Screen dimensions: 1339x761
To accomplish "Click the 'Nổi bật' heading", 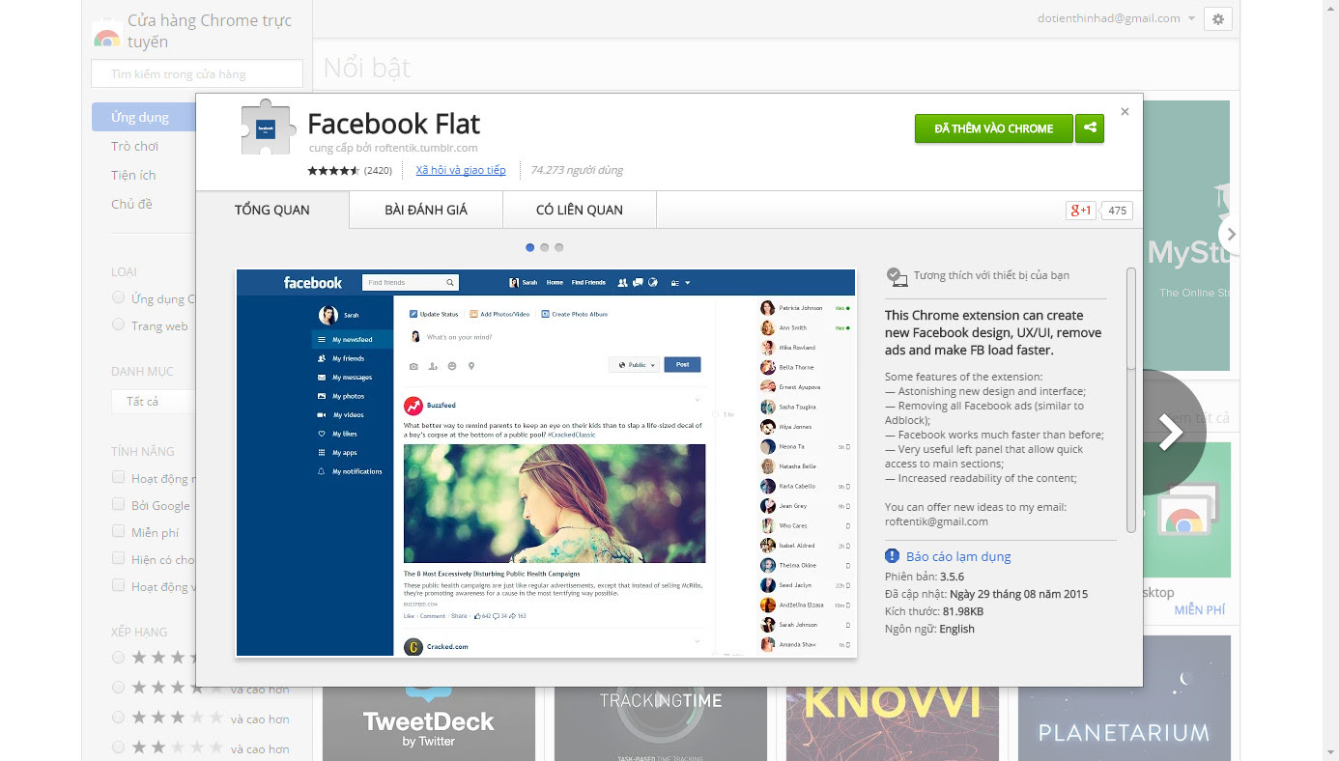I will 367,68.
